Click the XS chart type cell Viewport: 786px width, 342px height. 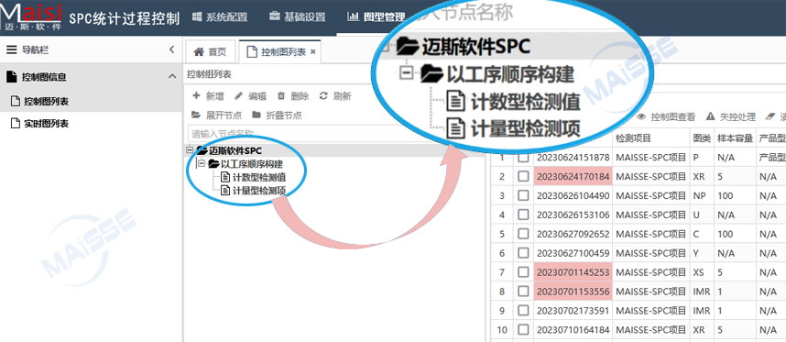[702, 272]
